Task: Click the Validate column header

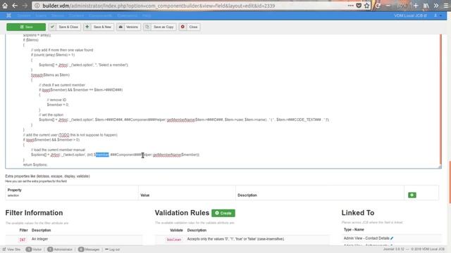Action: coord(176,230)
